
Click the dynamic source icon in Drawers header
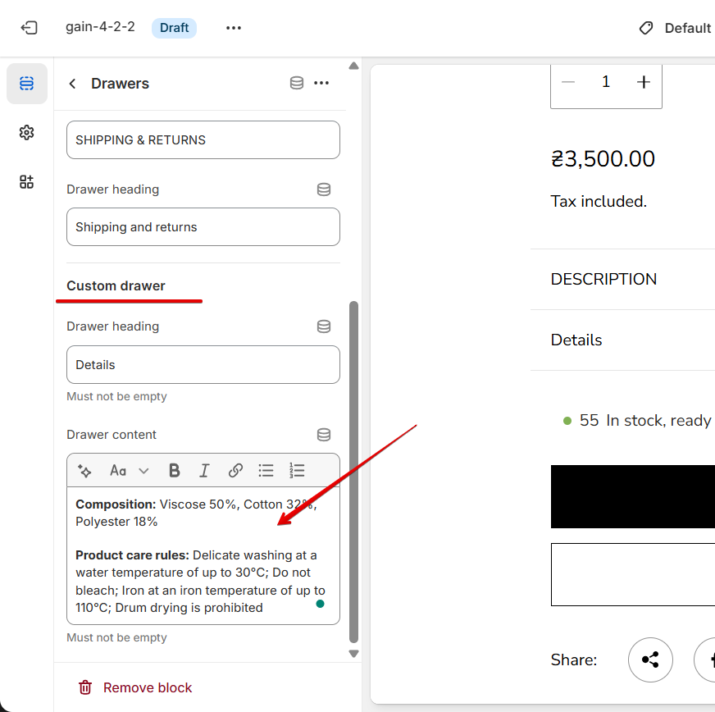click(297, 83)
